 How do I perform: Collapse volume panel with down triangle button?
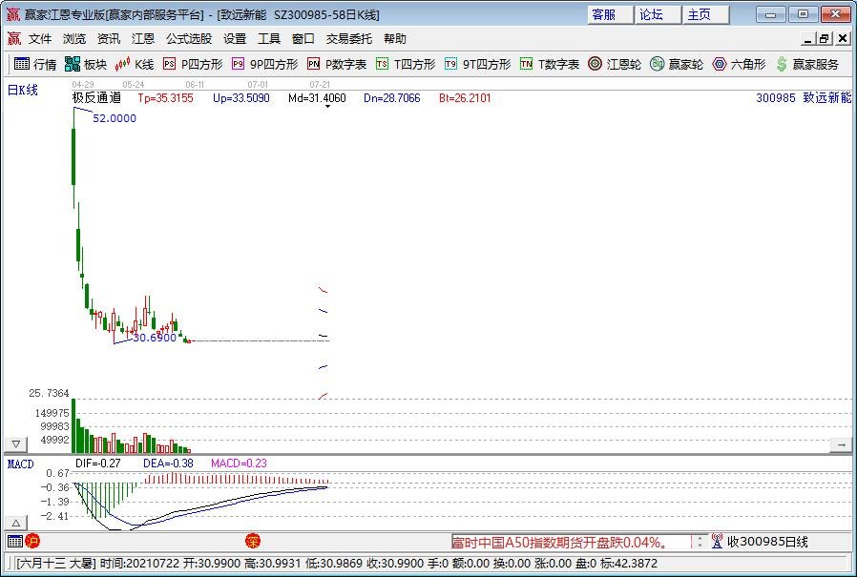[x=16, y=444]
